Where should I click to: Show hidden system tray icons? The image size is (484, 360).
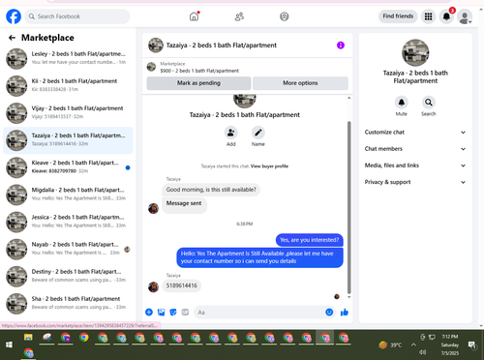[413, 345]
